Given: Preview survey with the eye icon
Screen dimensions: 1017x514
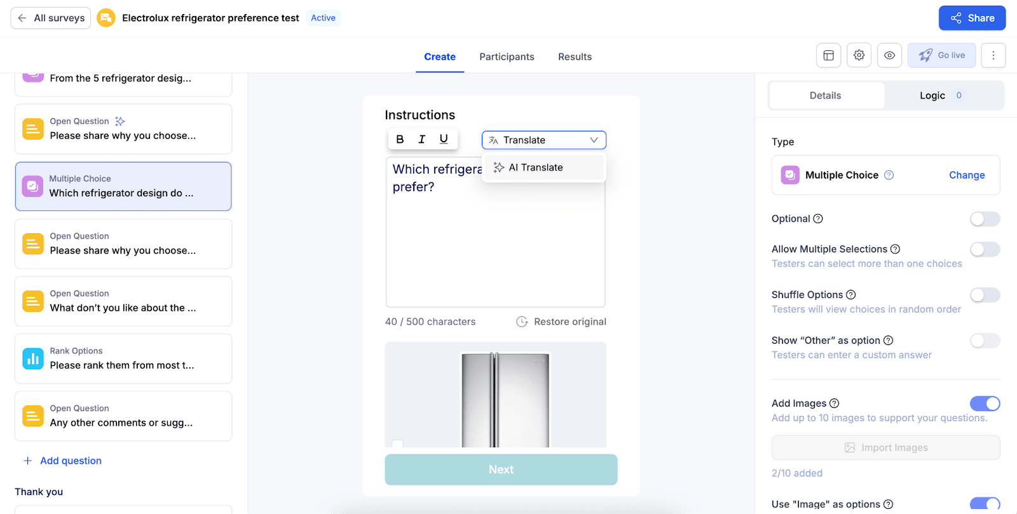Looking at the screenshot, I should pyautogui.click(x=889, y=55).
